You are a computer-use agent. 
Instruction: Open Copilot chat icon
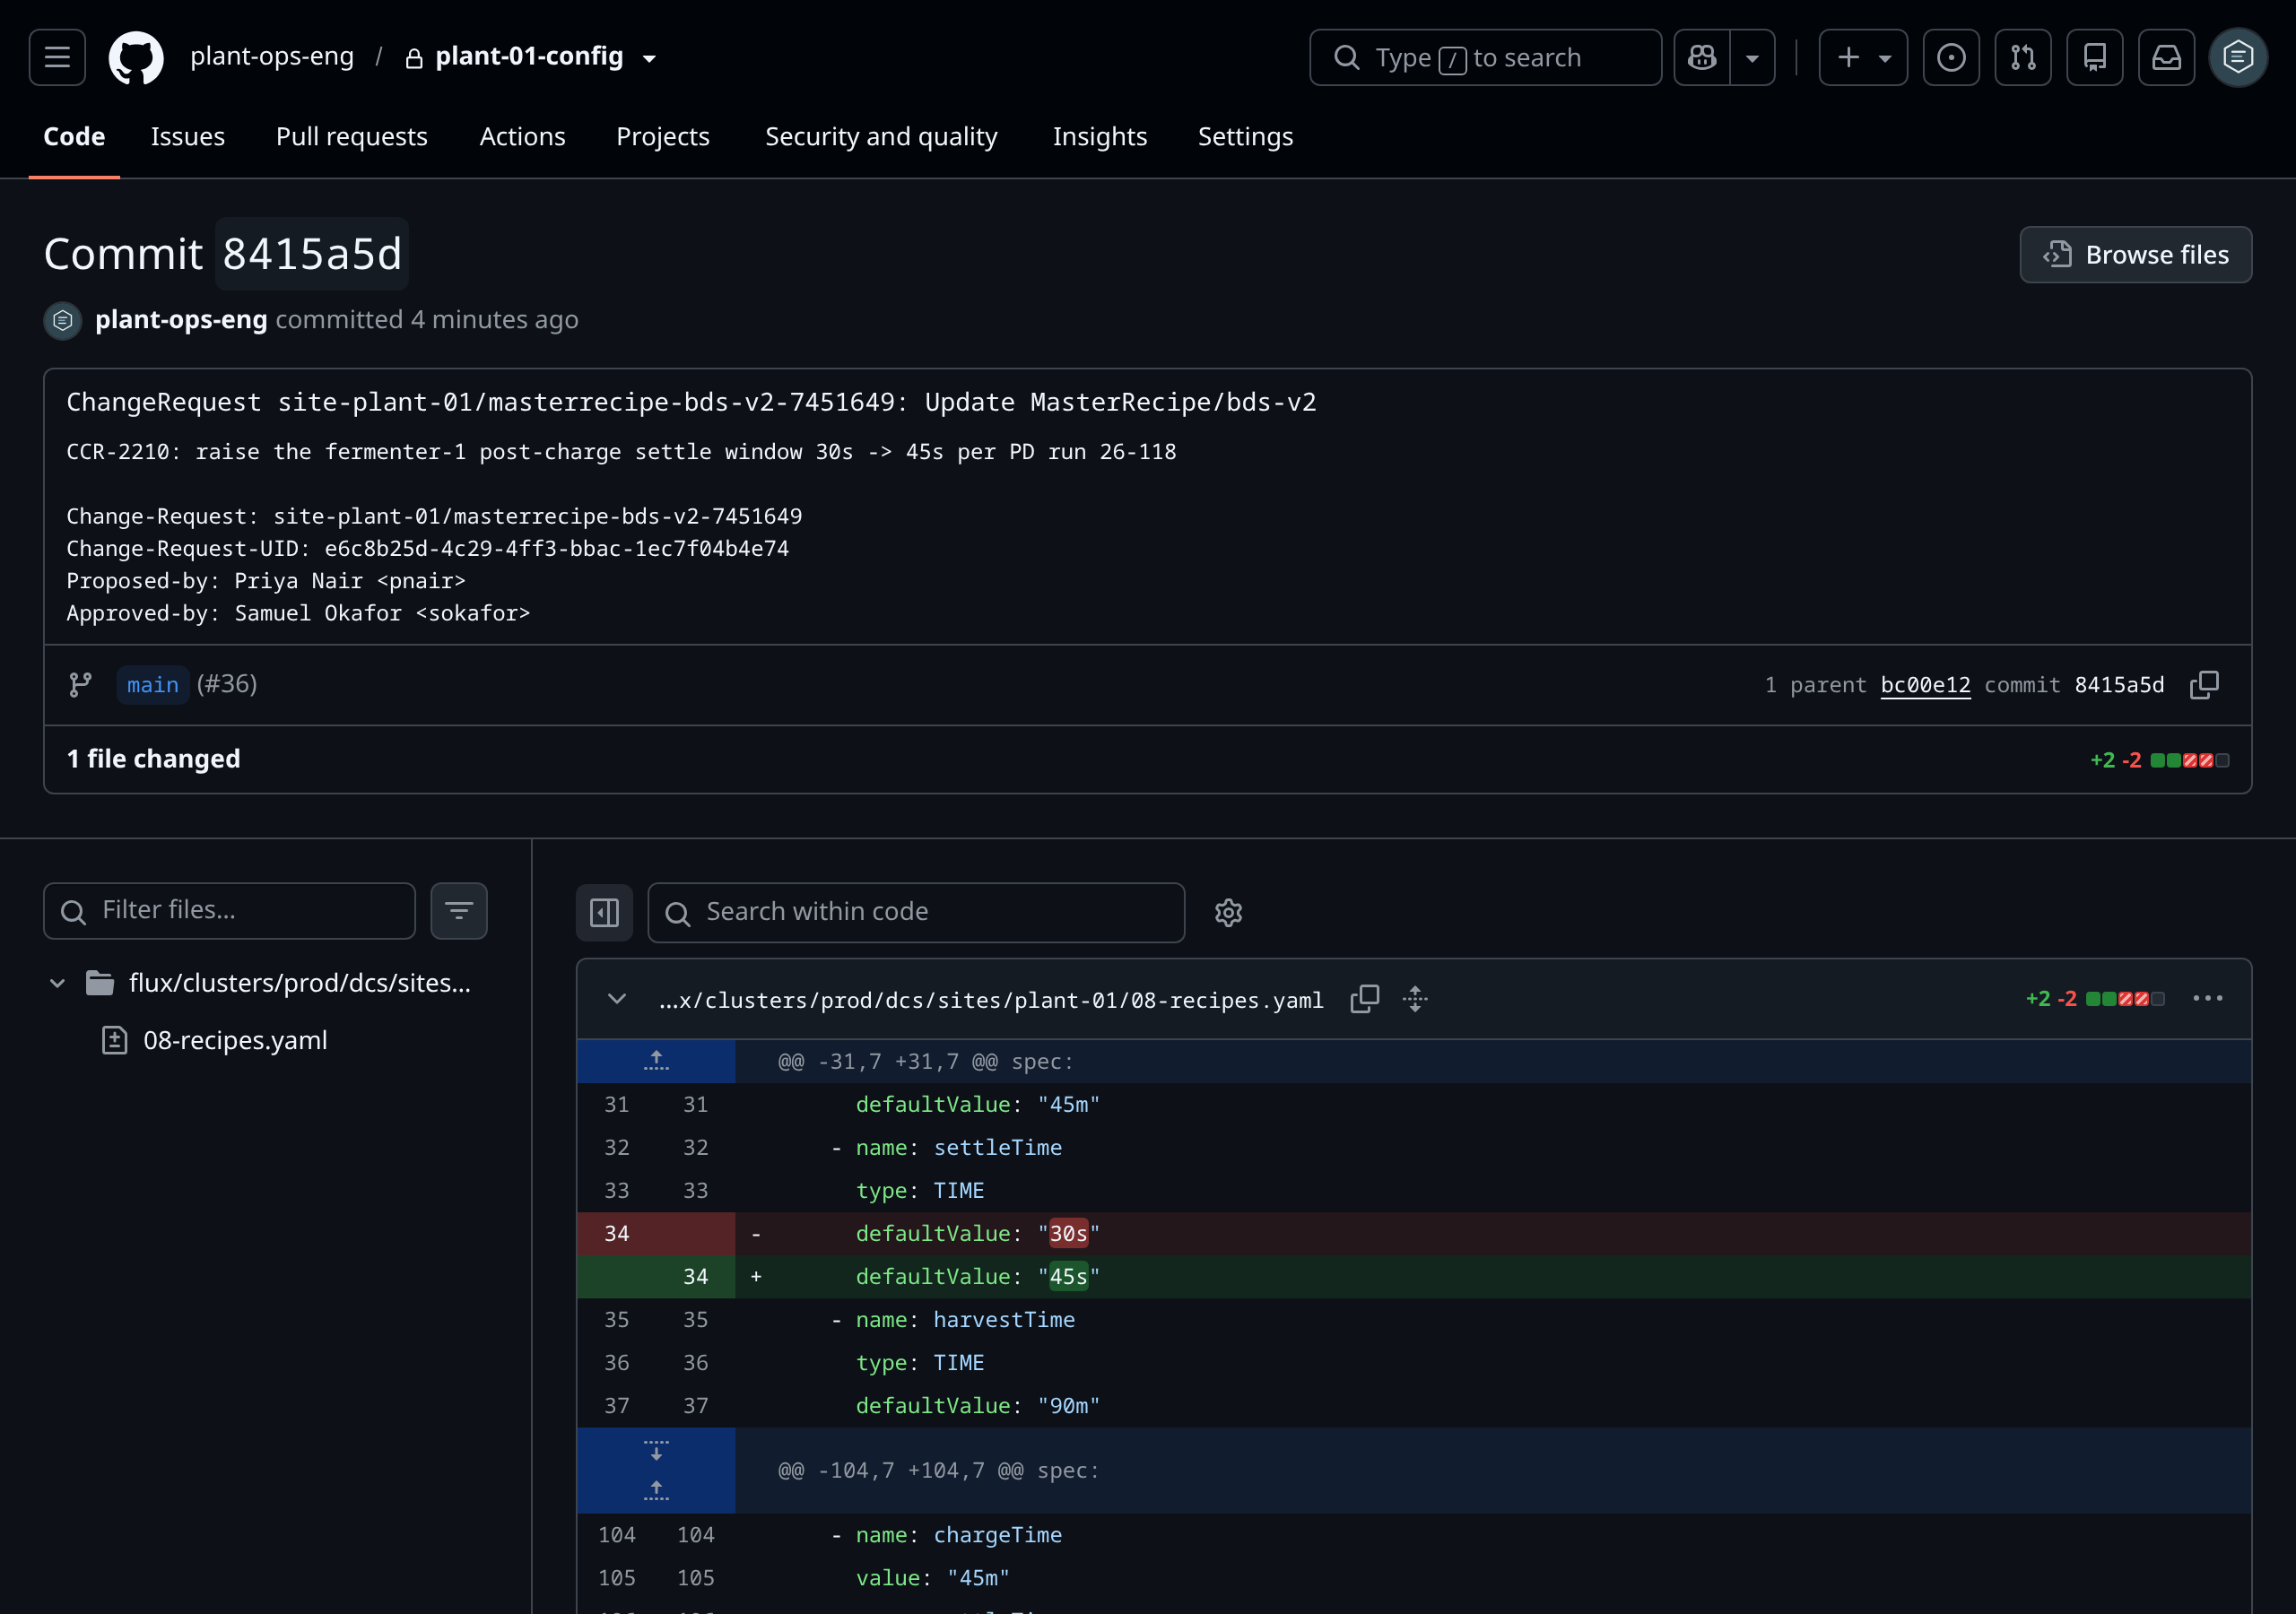pos(1702,57)
